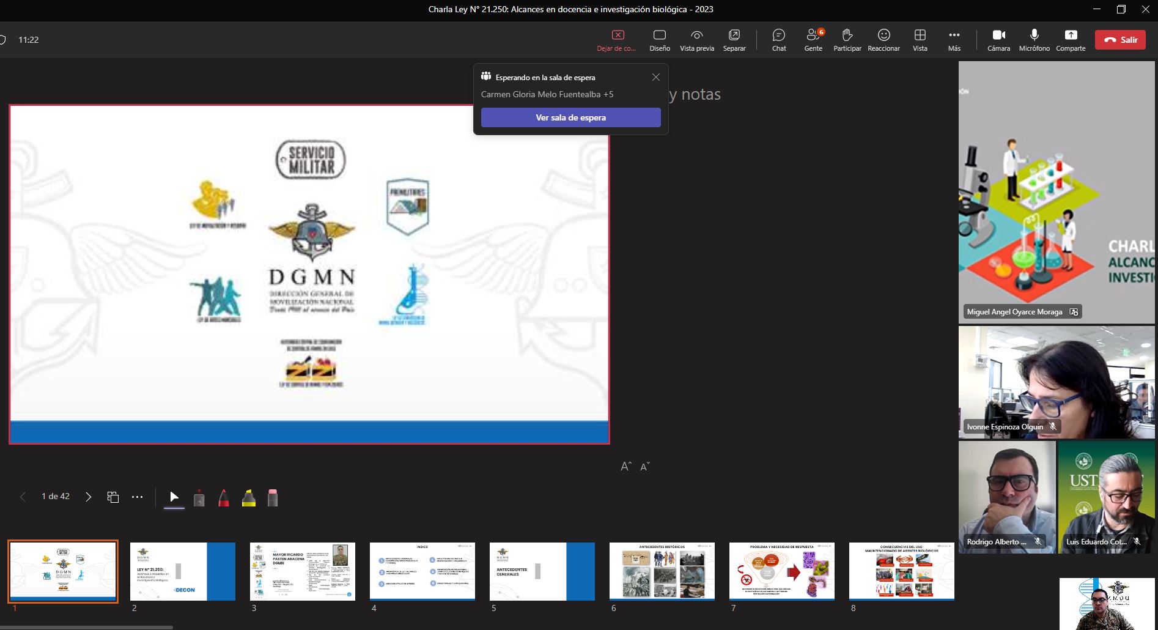Leave the meeting with Salir
This screenshot has width=1158, height=630.
pyautogui.click(x=1120, y=40)
